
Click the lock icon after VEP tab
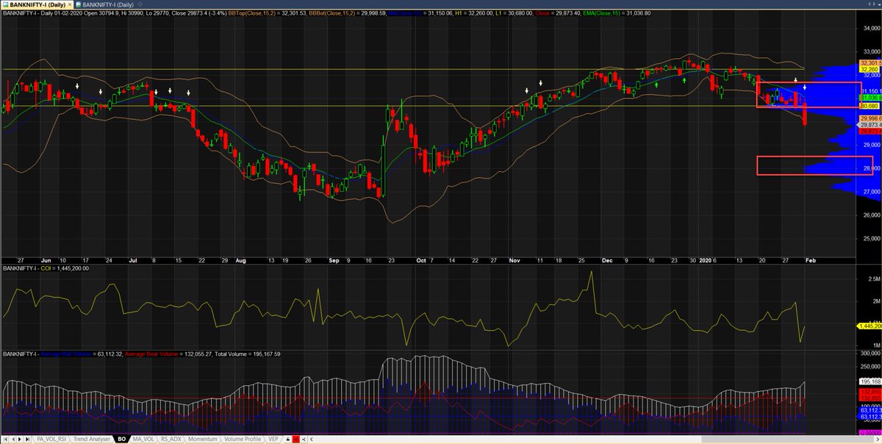tap(287, 439)
